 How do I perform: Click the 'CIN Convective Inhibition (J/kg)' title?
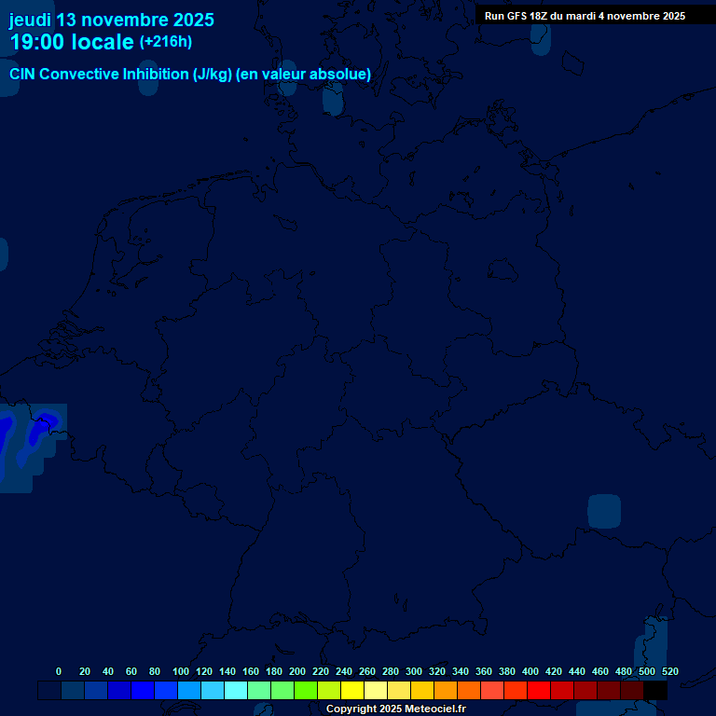tap(120, 74)
